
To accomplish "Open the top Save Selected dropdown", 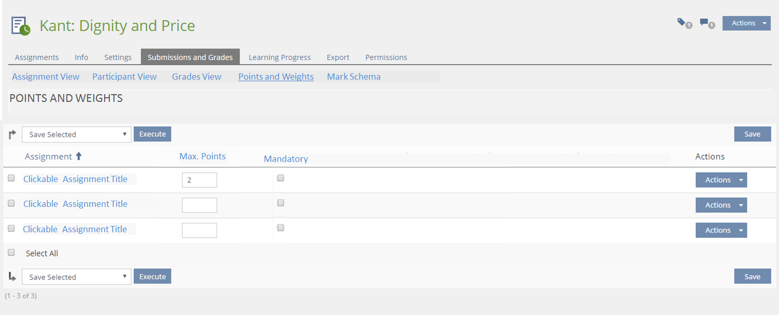I will 76,134.
